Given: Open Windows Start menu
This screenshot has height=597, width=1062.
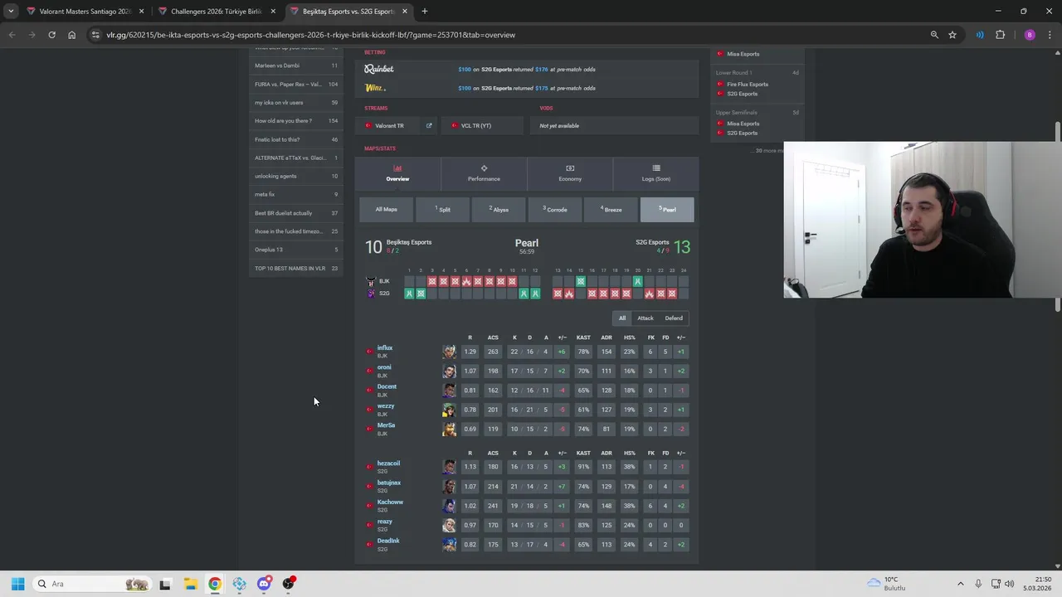Looking at the screenshot, I should pos(17,584).
